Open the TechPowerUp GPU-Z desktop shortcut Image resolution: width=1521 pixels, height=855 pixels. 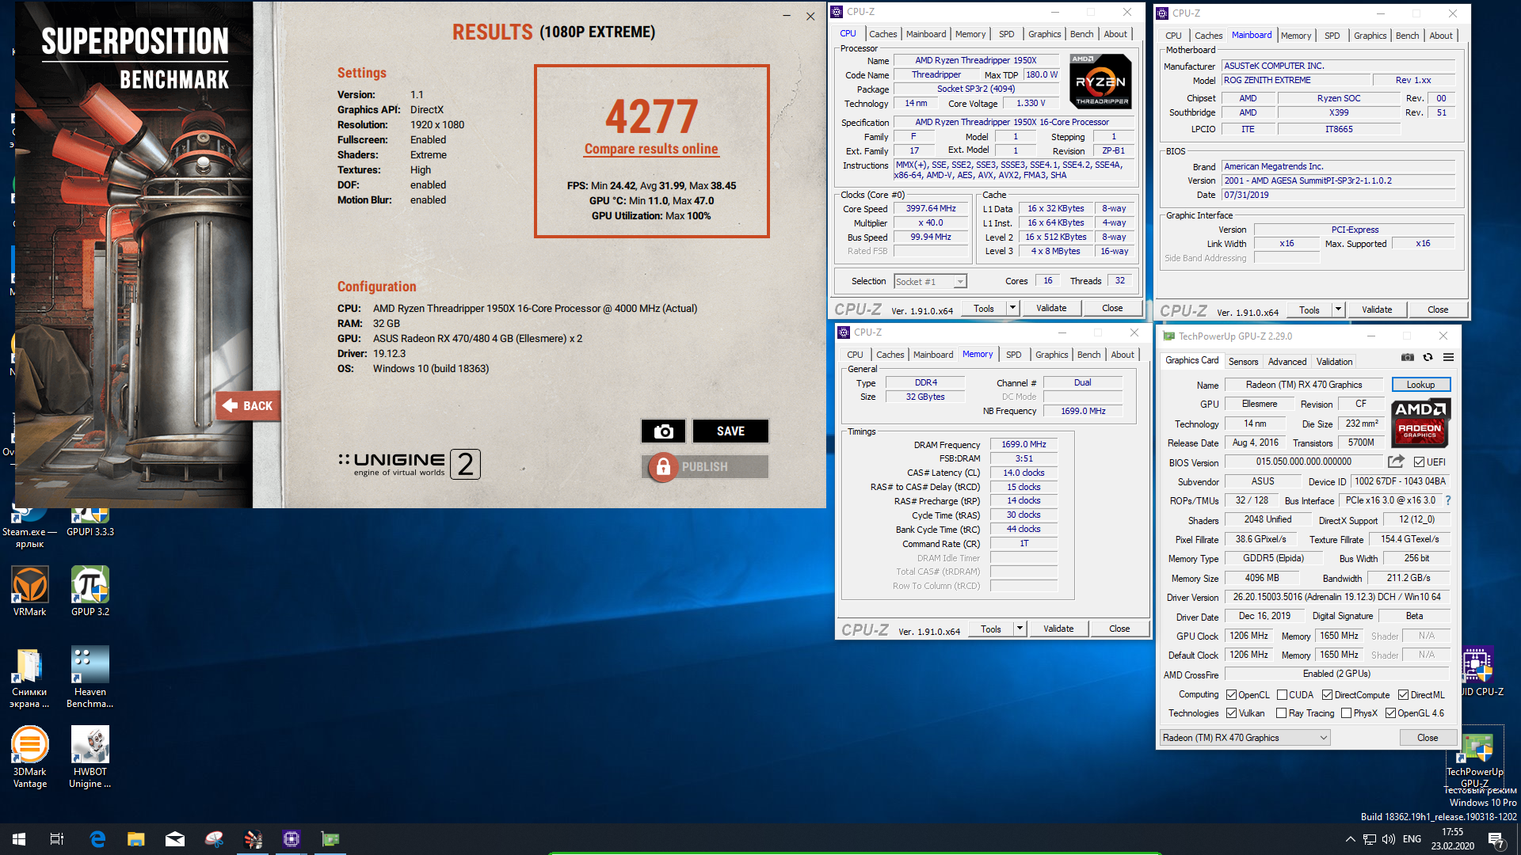tap(1475, 756)
